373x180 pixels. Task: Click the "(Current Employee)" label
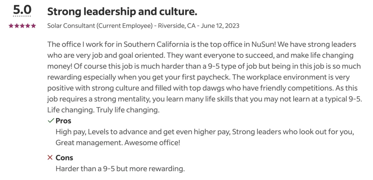click(125, 26)
